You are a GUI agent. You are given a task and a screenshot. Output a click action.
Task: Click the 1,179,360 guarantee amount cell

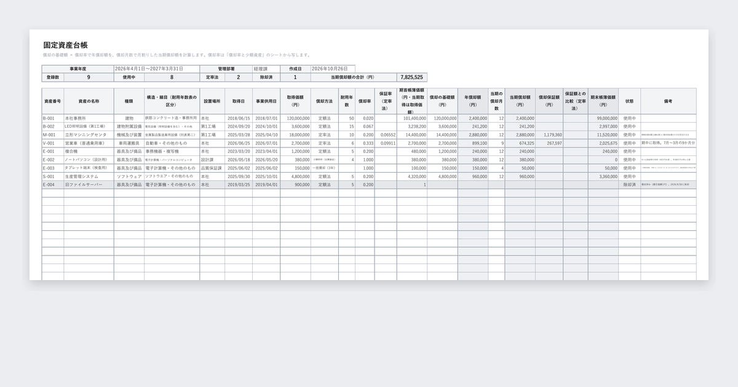(x=549, y=135)
